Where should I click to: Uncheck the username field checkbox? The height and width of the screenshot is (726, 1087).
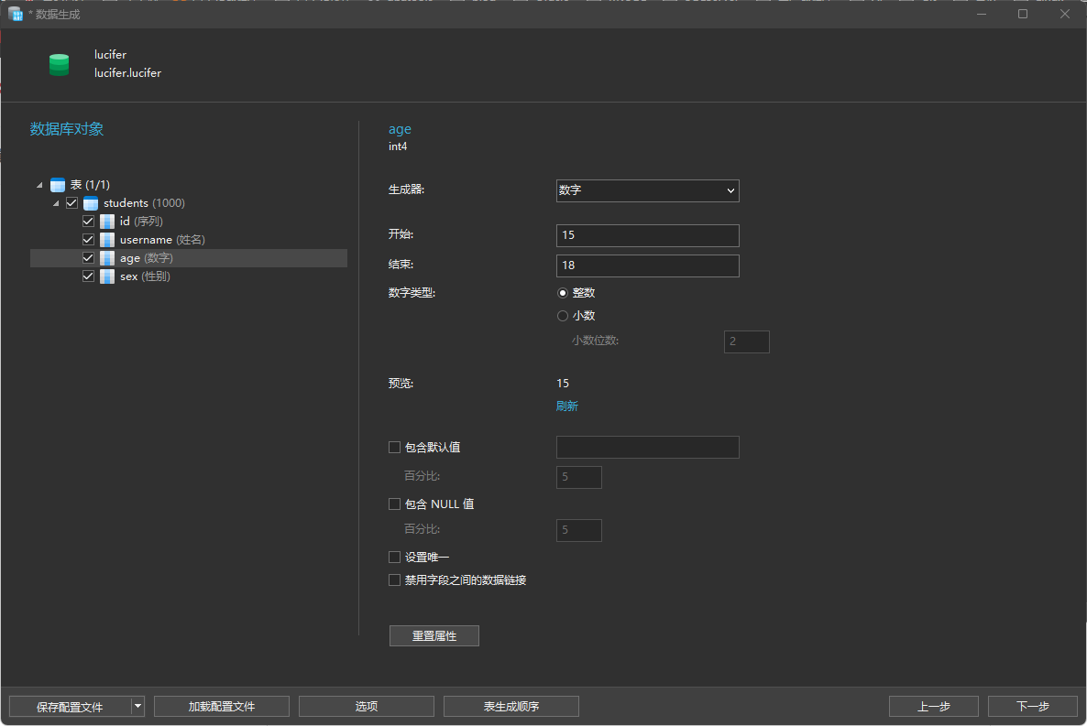pyautogui.click(x=88, y=240)
